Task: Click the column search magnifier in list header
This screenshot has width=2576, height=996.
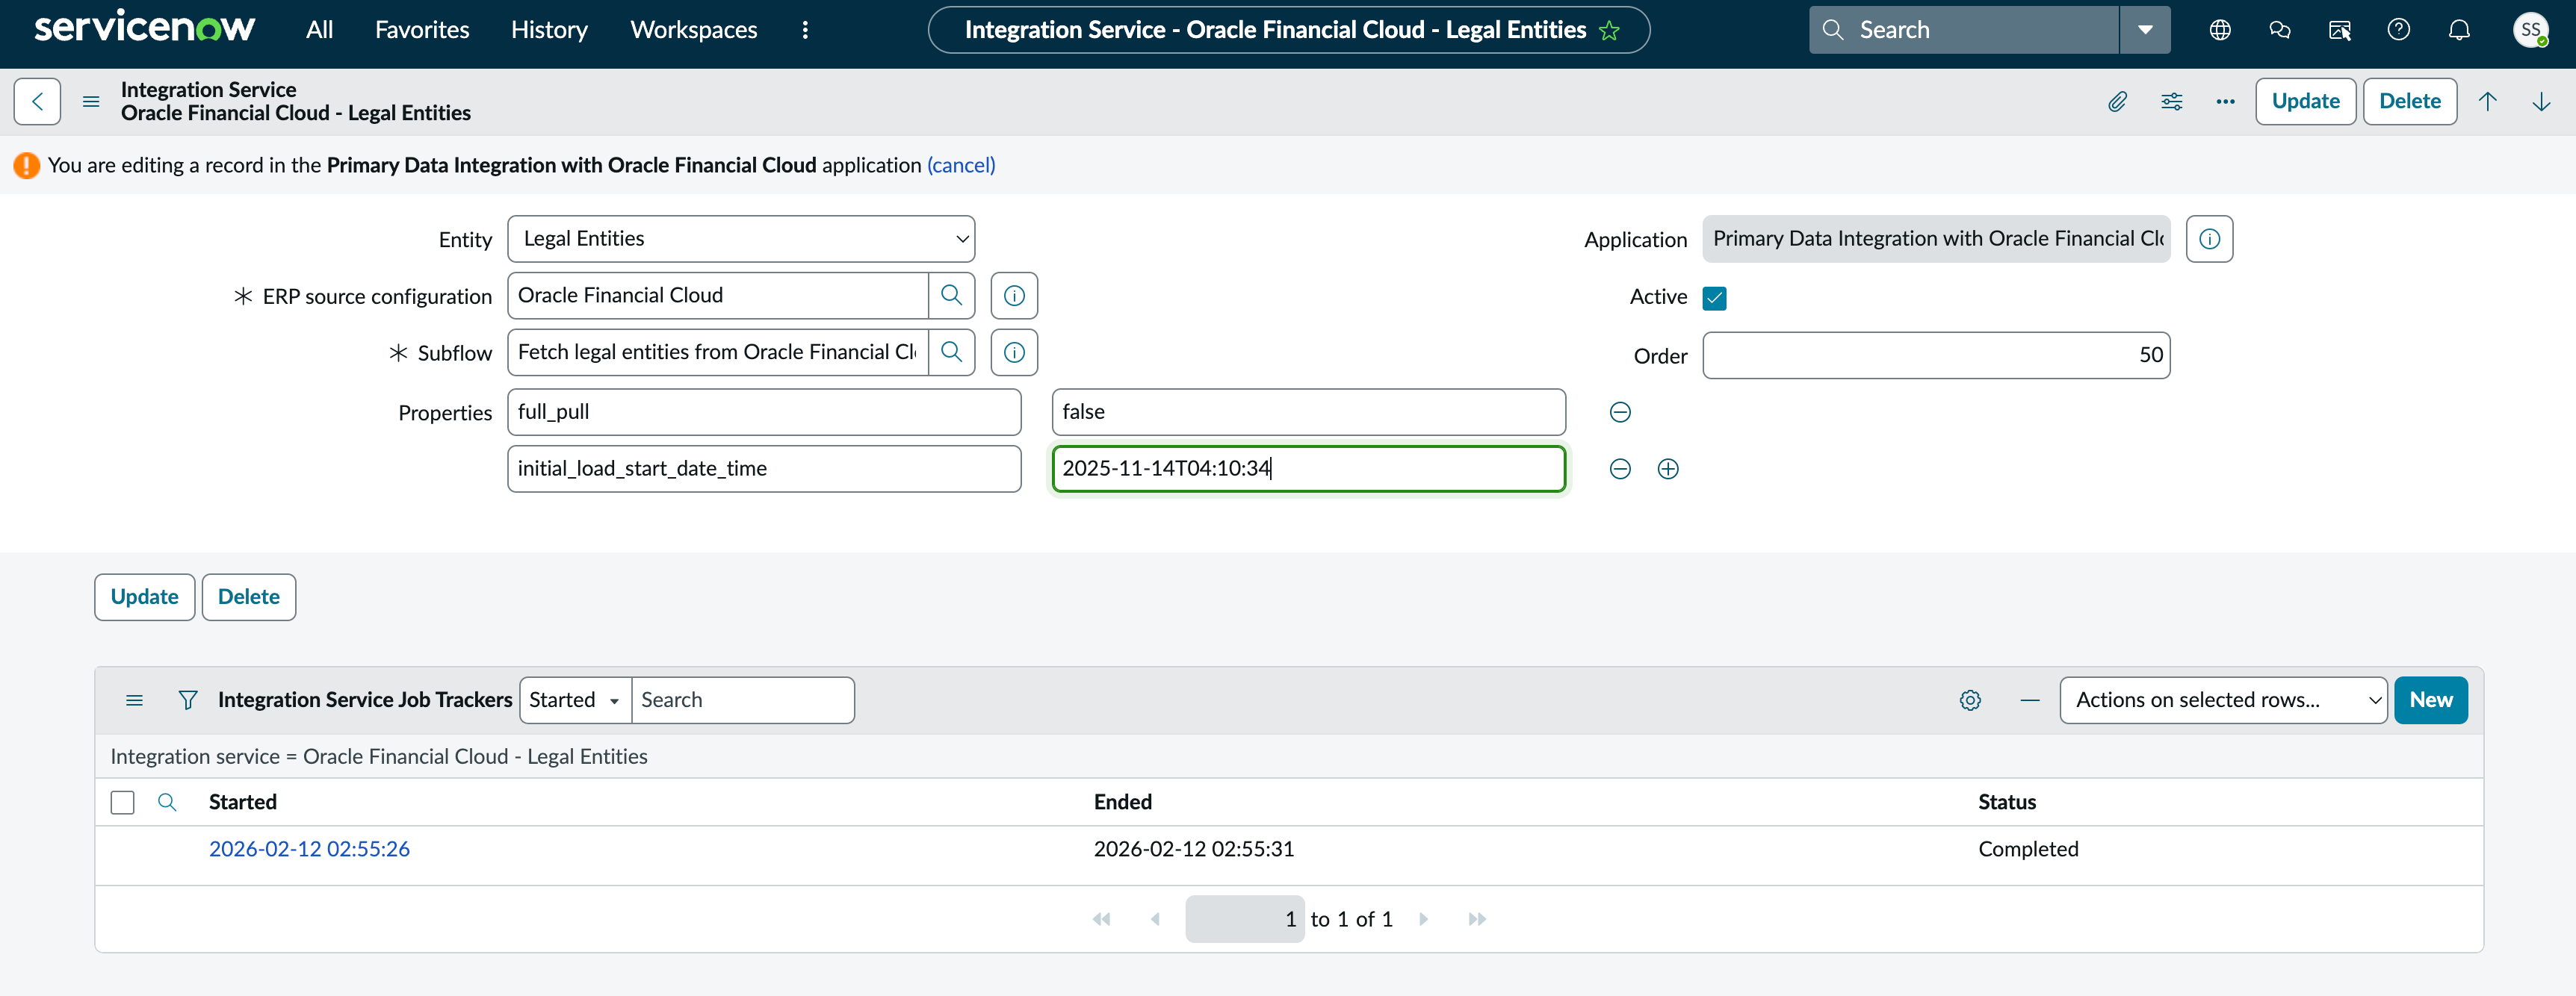Action: point(167,802)
